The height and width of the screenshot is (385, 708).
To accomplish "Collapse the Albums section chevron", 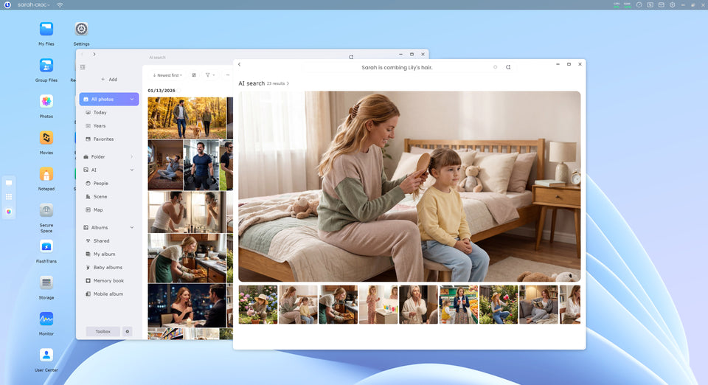I will click(132, 227).
